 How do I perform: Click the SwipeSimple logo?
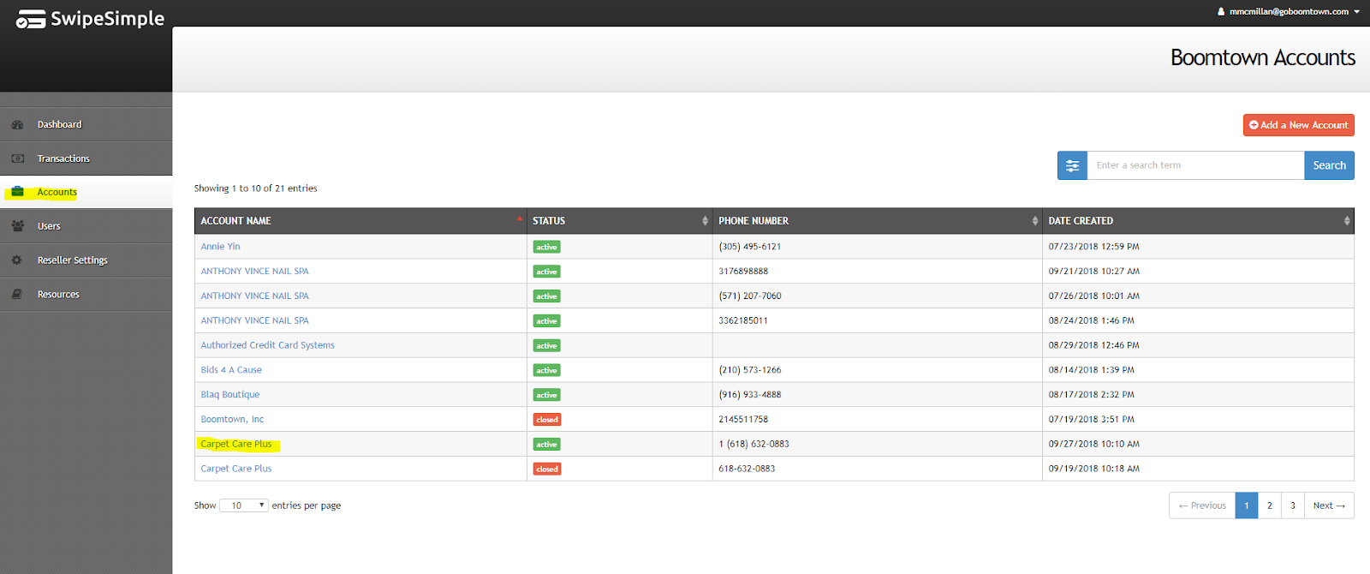[90, 19]
